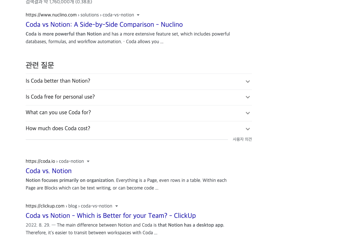
Task: Open the dropdown arrow beside the nuclino.com URL
Action: click(138, 15)
